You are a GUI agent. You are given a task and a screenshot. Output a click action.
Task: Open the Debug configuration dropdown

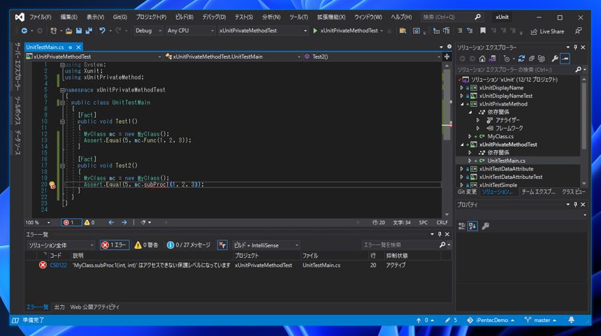pyautogui.click(x=148, y=31)
